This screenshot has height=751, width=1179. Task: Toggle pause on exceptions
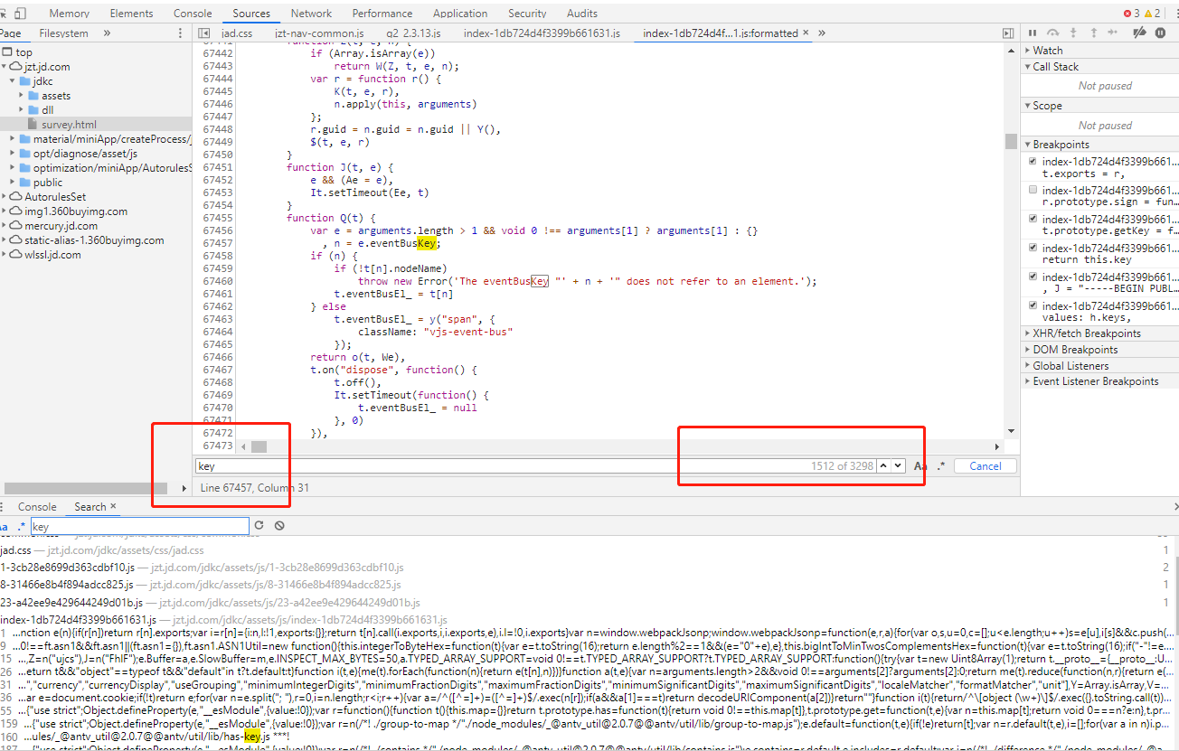coord(1160,33)
